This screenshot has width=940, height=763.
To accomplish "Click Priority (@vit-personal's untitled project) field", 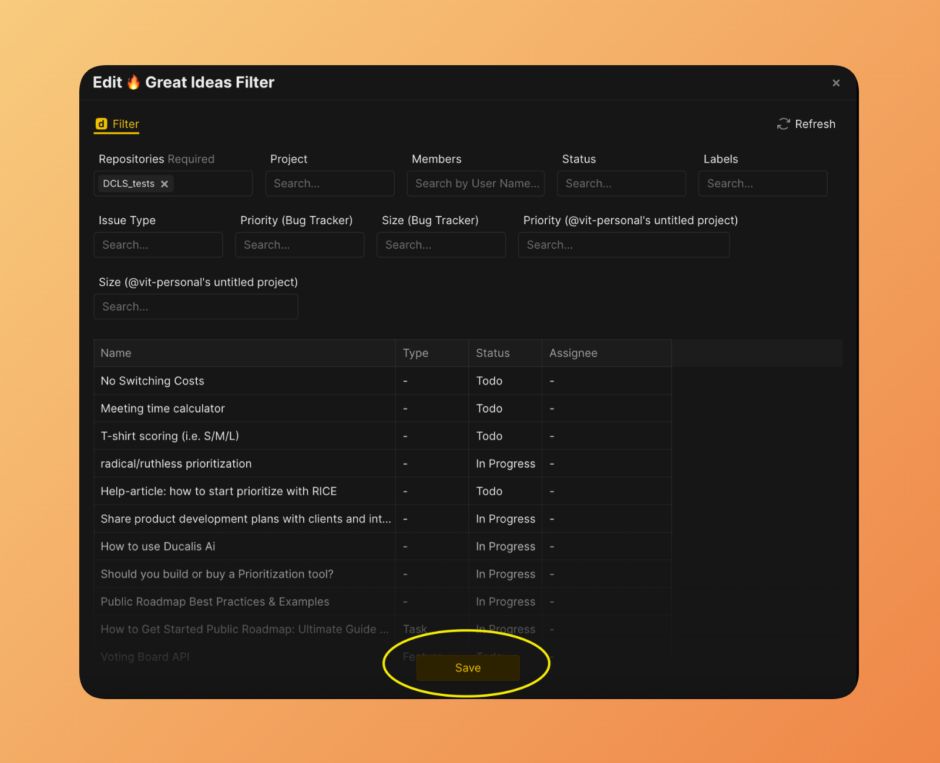I will point(623,245).
